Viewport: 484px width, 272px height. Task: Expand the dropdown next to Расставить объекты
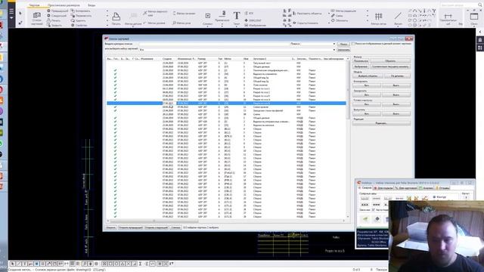coord(329,14)
